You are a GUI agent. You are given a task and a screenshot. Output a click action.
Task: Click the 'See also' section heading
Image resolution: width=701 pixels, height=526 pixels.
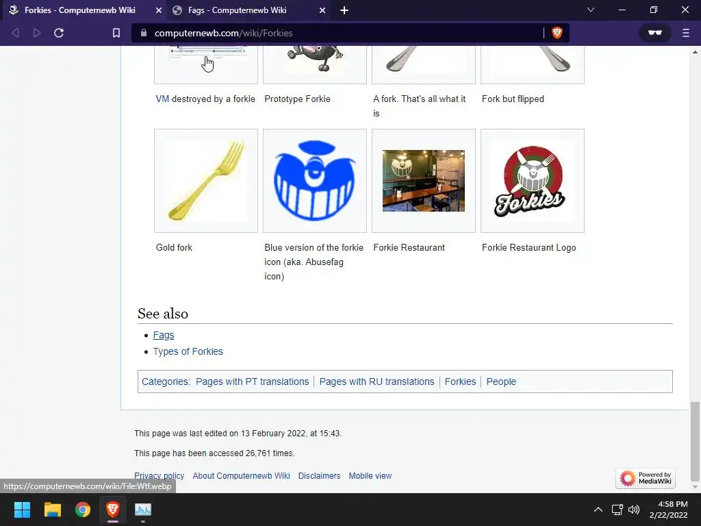click(x=163, y=314)
